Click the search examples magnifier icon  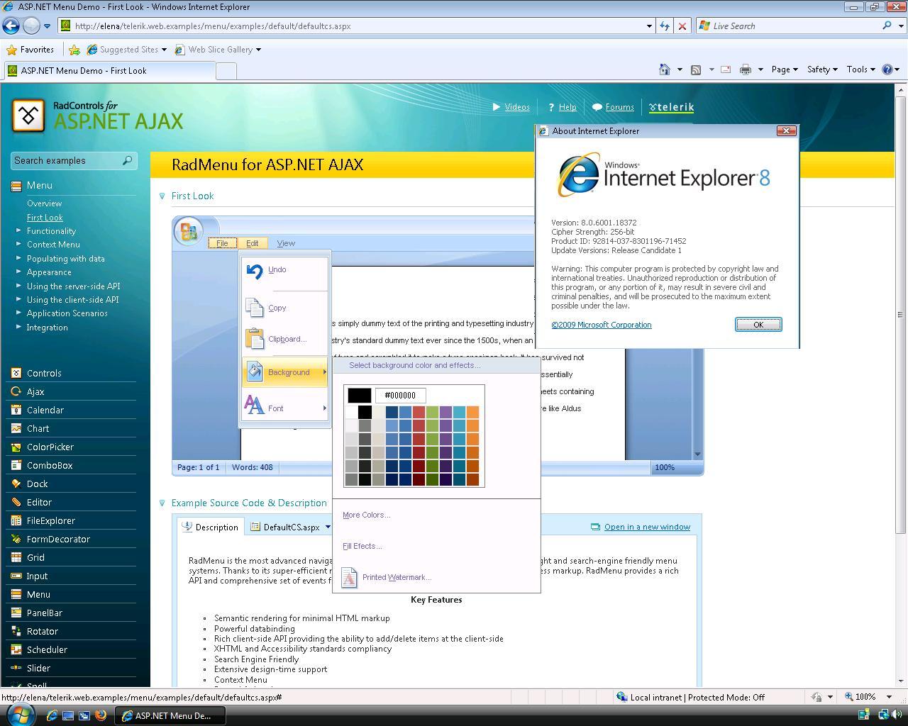pos(128,160)
